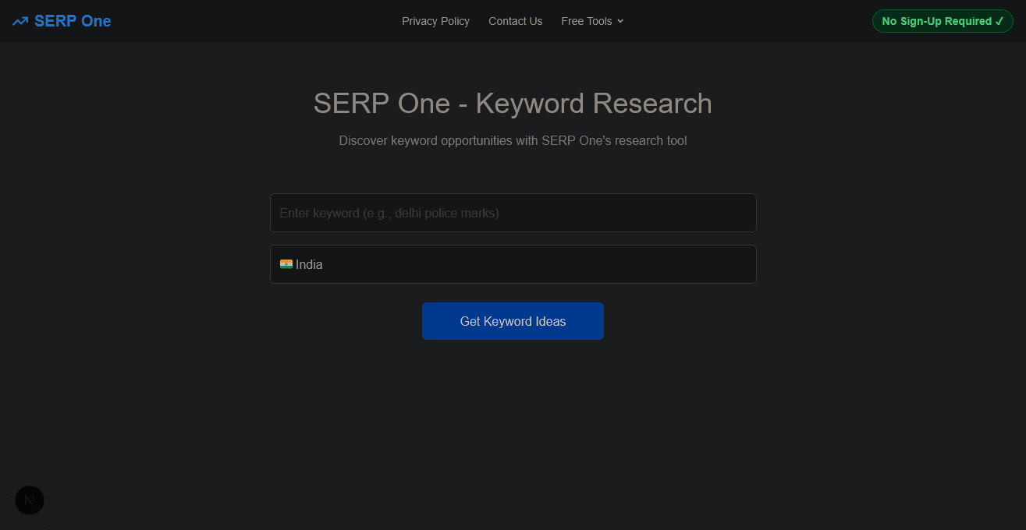Click the keyword entry text field
Image resolution: width=1026 pixels, height=530 pixels.
[x=513, y=212]
